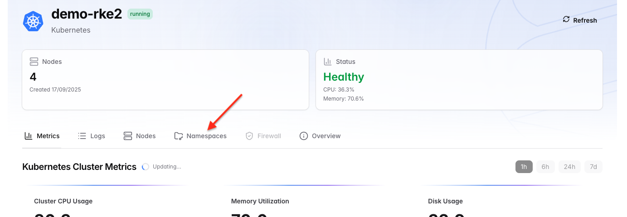Click the Firewall shield icon
Screen dimensions: 627x217
pyautogui.click(x=249, y=136)
